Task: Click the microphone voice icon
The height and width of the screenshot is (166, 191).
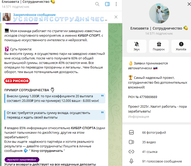Action: click(x=131, y=161)
